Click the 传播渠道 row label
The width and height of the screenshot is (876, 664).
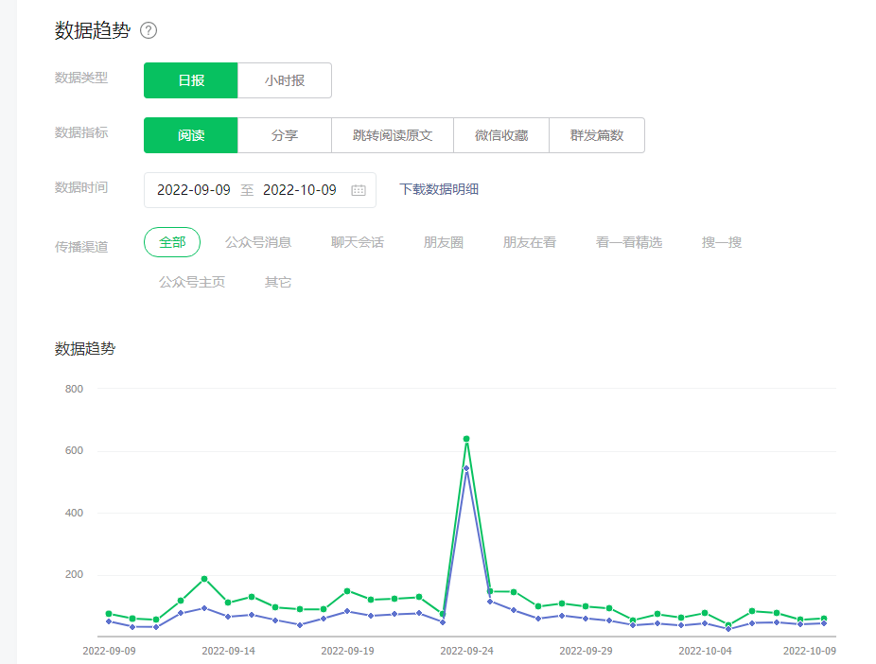click(81, 247)
